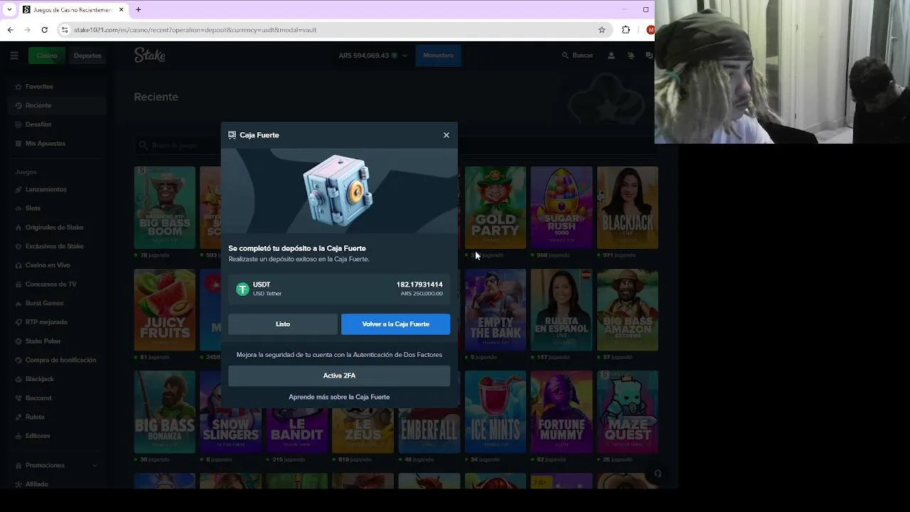
Task: Click the Concursos de TV icon
Action: 18,284
